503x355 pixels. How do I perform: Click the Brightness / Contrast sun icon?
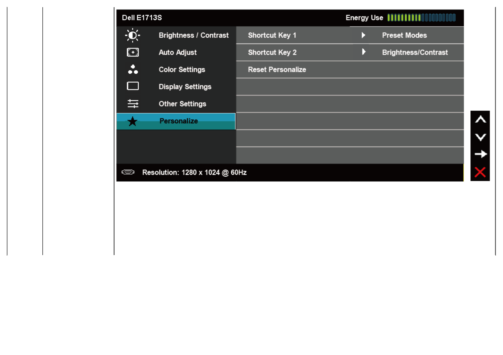[132, 35]
